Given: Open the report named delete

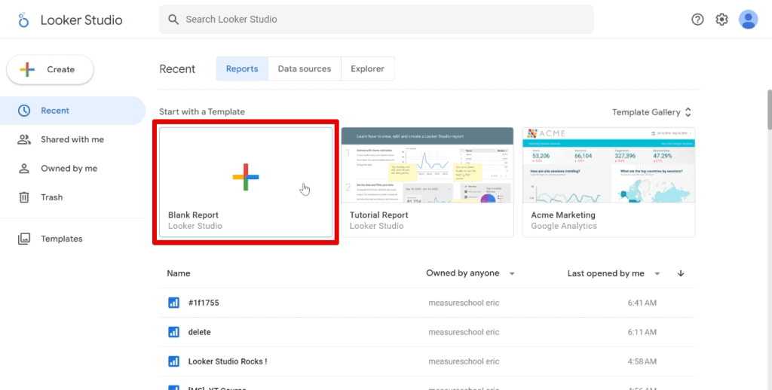Looking at the screenshot, I should [x=199, y=332].
